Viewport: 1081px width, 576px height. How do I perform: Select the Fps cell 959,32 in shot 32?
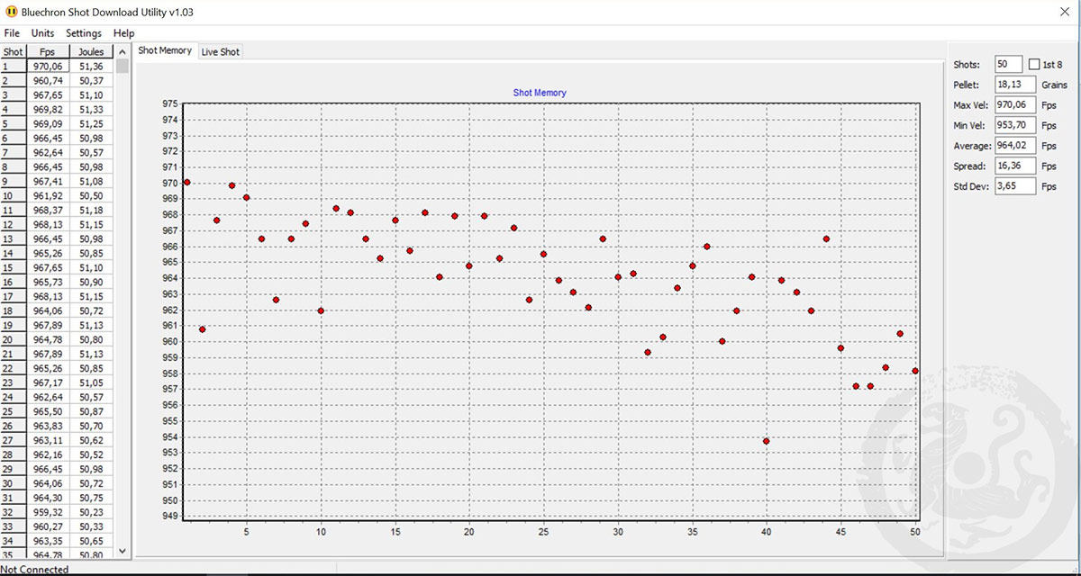(48, 512)
